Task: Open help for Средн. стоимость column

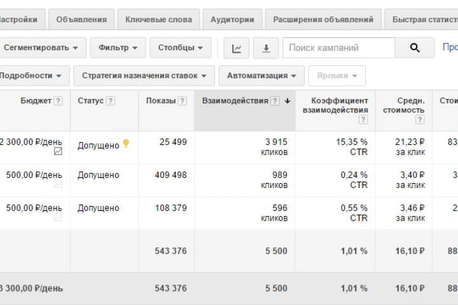Action: [x=420, y=119]
